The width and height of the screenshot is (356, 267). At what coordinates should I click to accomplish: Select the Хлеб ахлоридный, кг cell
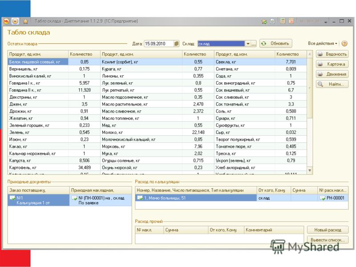pyautogui.click(x=244, y=168)
